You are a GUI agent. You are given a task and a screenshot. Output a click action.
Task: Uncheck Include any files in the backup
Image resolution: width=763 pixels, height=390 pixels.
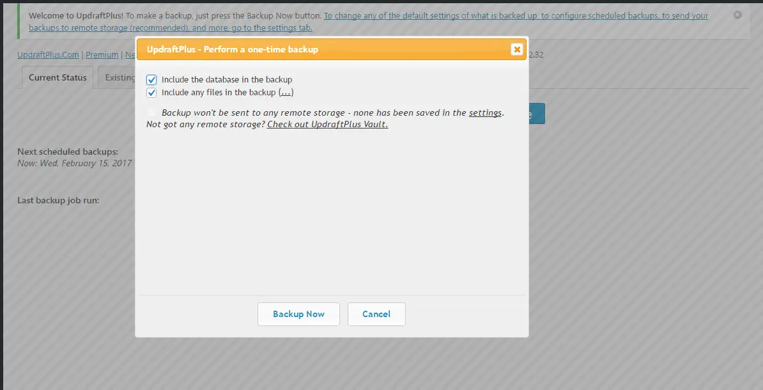[x=151, y=93]
